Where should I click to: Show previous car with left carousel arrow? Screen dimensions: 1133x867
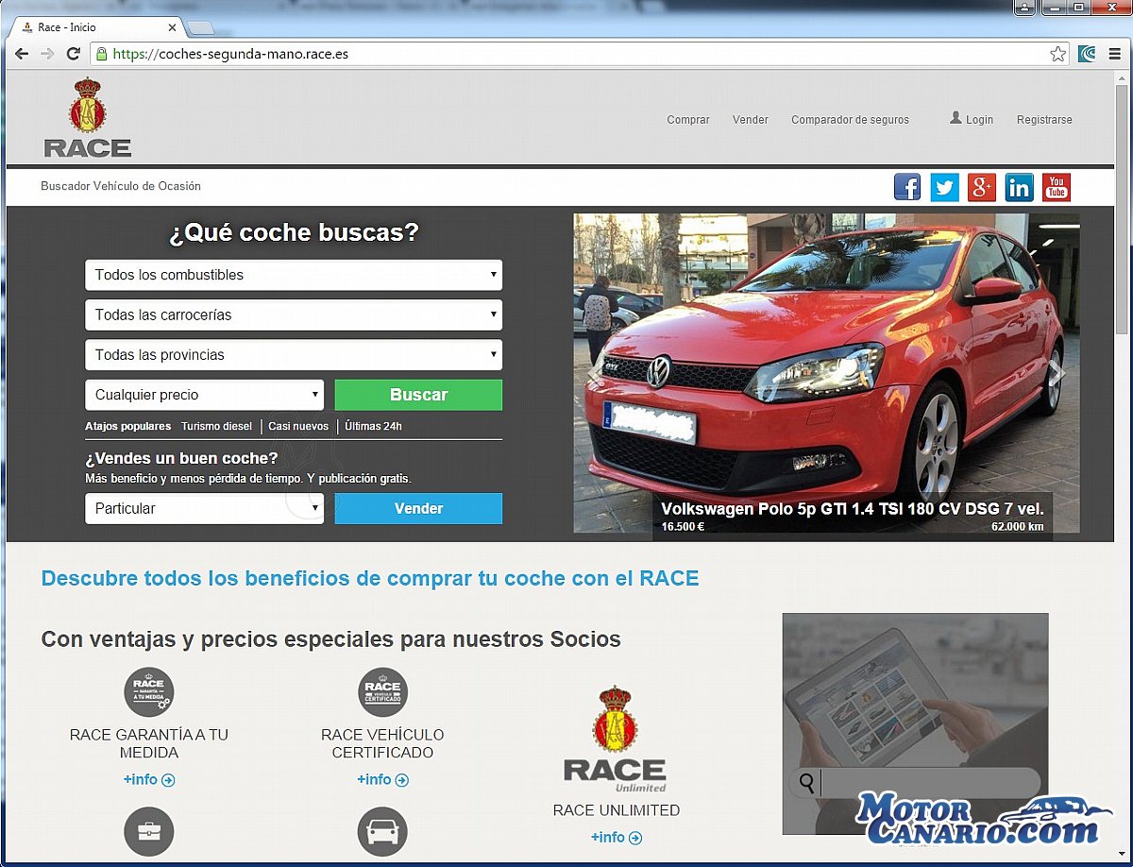pos(595,374)
